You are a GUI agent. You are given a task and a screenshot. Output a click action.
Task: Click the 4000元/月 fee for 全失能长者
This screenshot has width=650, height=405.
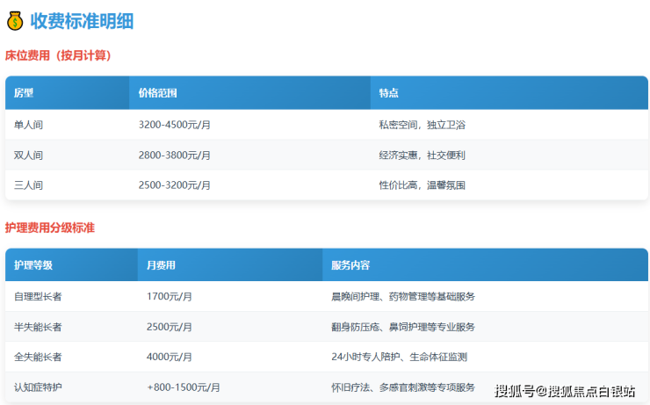171,357
